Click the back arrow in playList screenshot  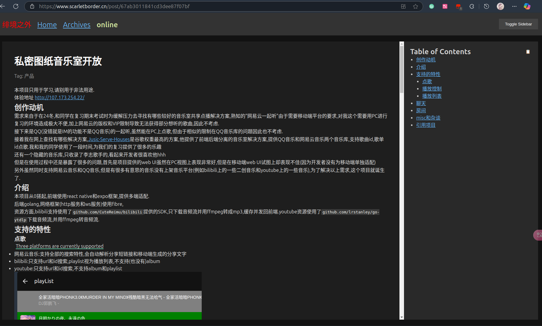point(25,281)
